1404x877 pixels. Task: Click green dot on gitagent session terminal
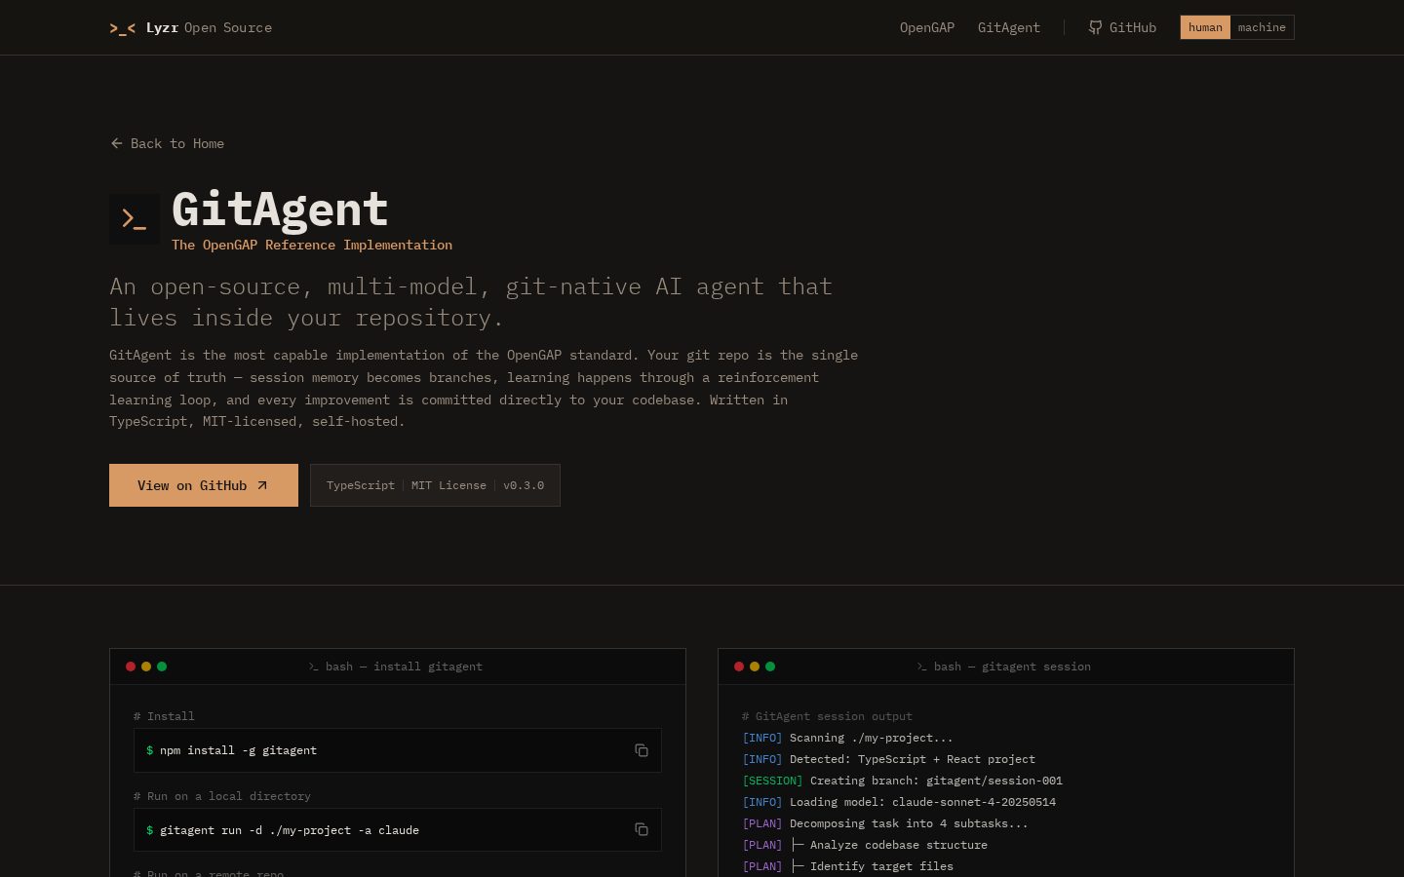770,667
